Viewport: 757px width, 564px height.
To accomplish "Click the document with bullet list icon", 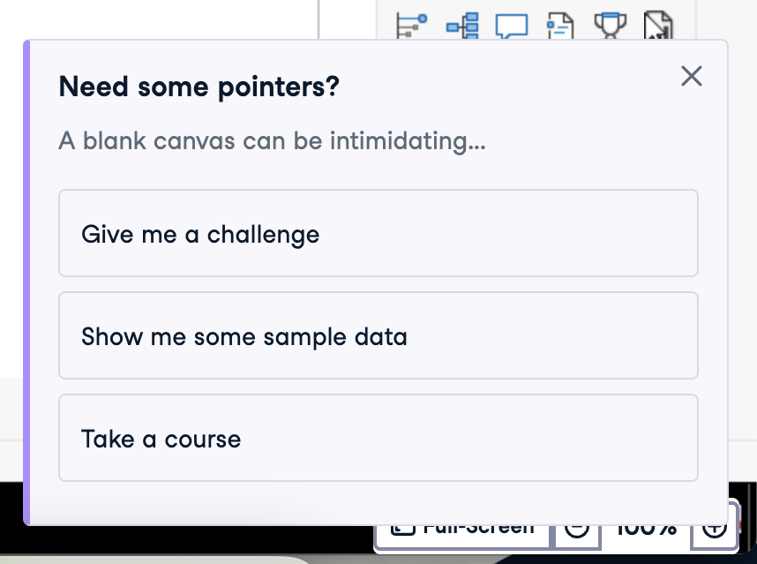I will 560,26.
